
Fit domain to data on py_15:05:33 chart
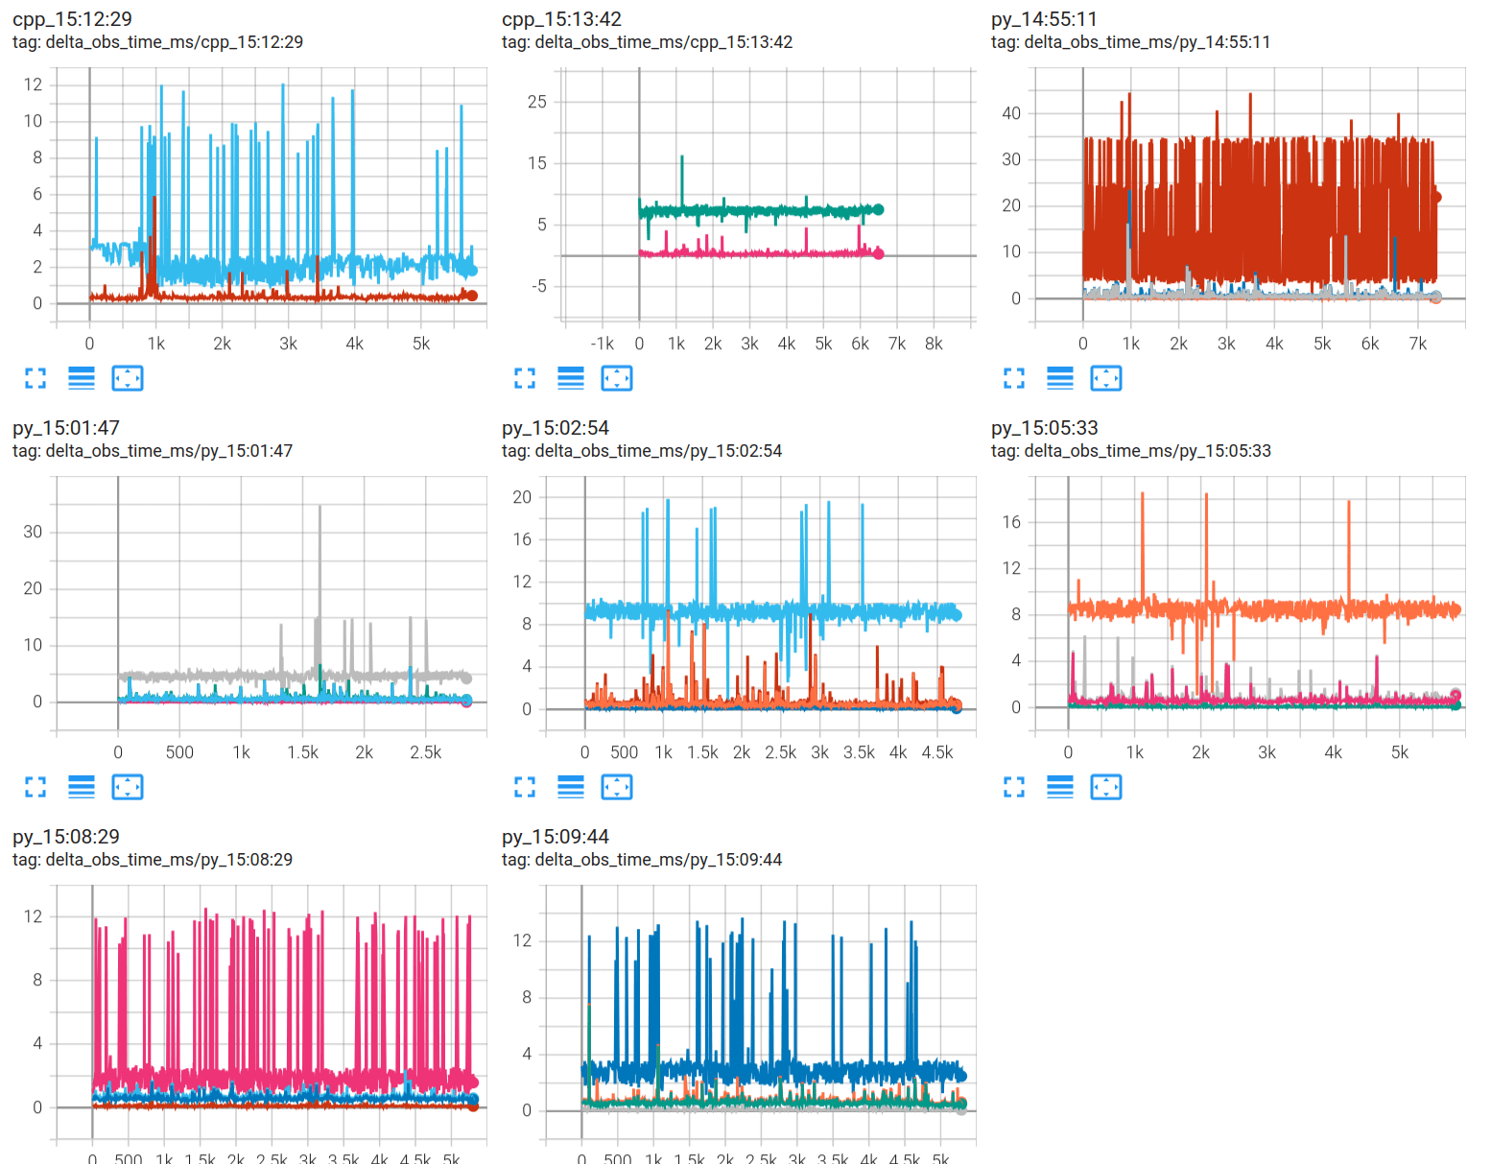[x=1106, y=787]
